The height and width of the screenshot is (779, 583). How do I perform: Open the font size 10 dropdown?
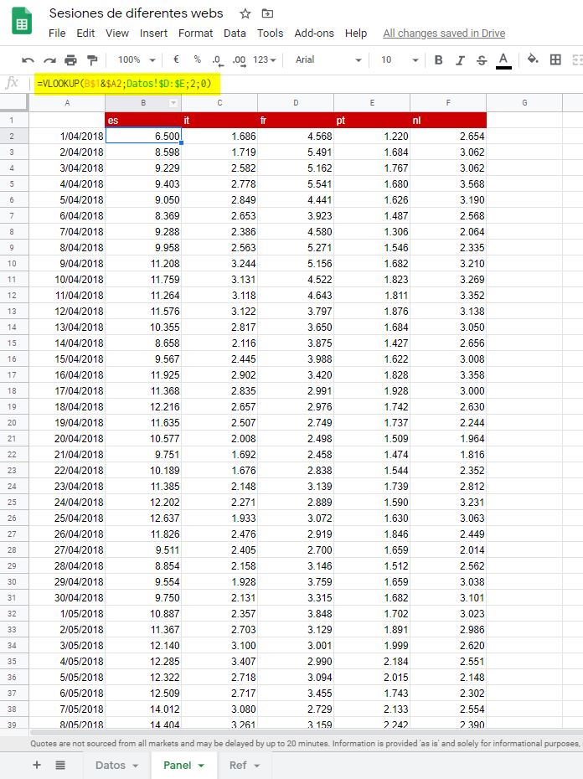pos(399,60)
